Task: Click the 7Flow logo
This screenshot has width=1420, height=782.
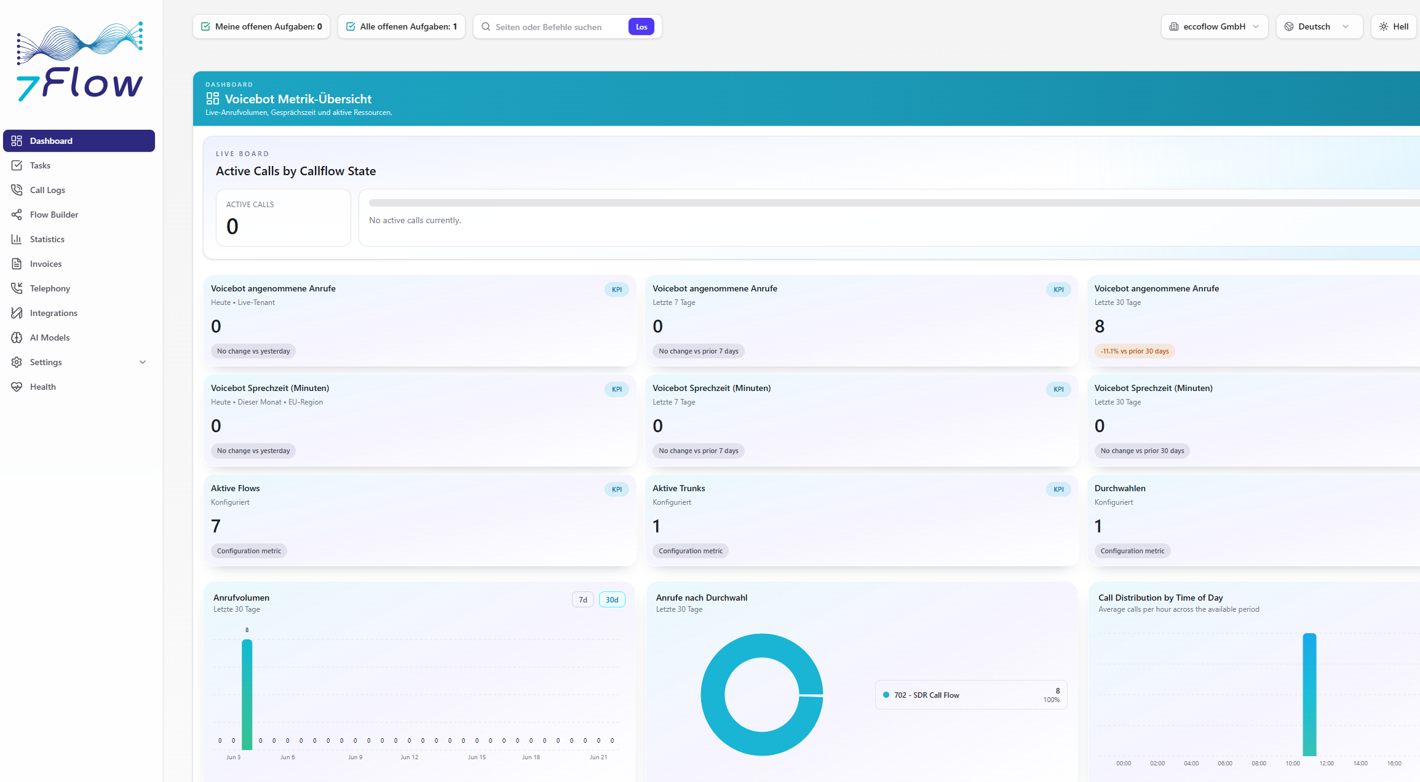Action: pos(80,61)
